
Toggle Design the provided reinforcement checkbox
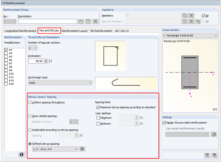164,123
